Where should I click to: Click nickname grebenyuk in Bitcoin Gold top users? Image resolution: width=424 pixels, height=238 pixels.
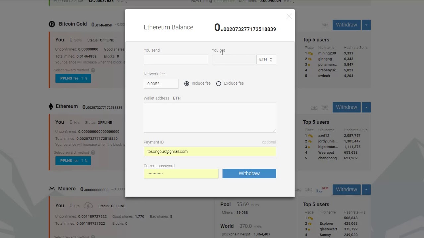tap(328, 70)
